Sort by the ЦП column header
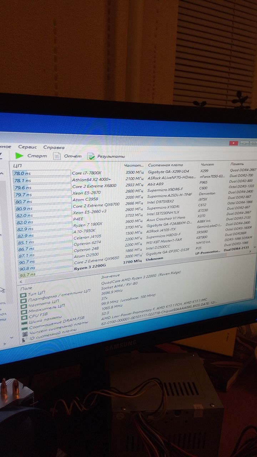This screenshot has width=257, height=457. tap(18, 166)
